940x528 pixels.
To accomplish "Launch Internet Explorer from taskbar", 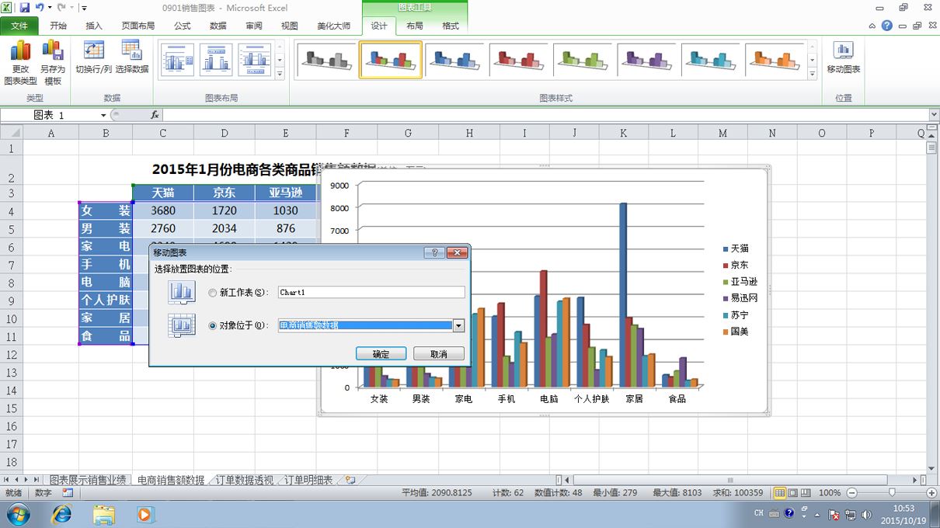I will tap(61, 514).
